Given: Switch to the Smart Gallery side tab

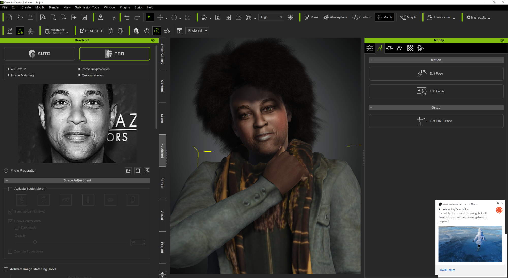Looking at the screenshot, I should pyautogui.click(x=162, y=54).
